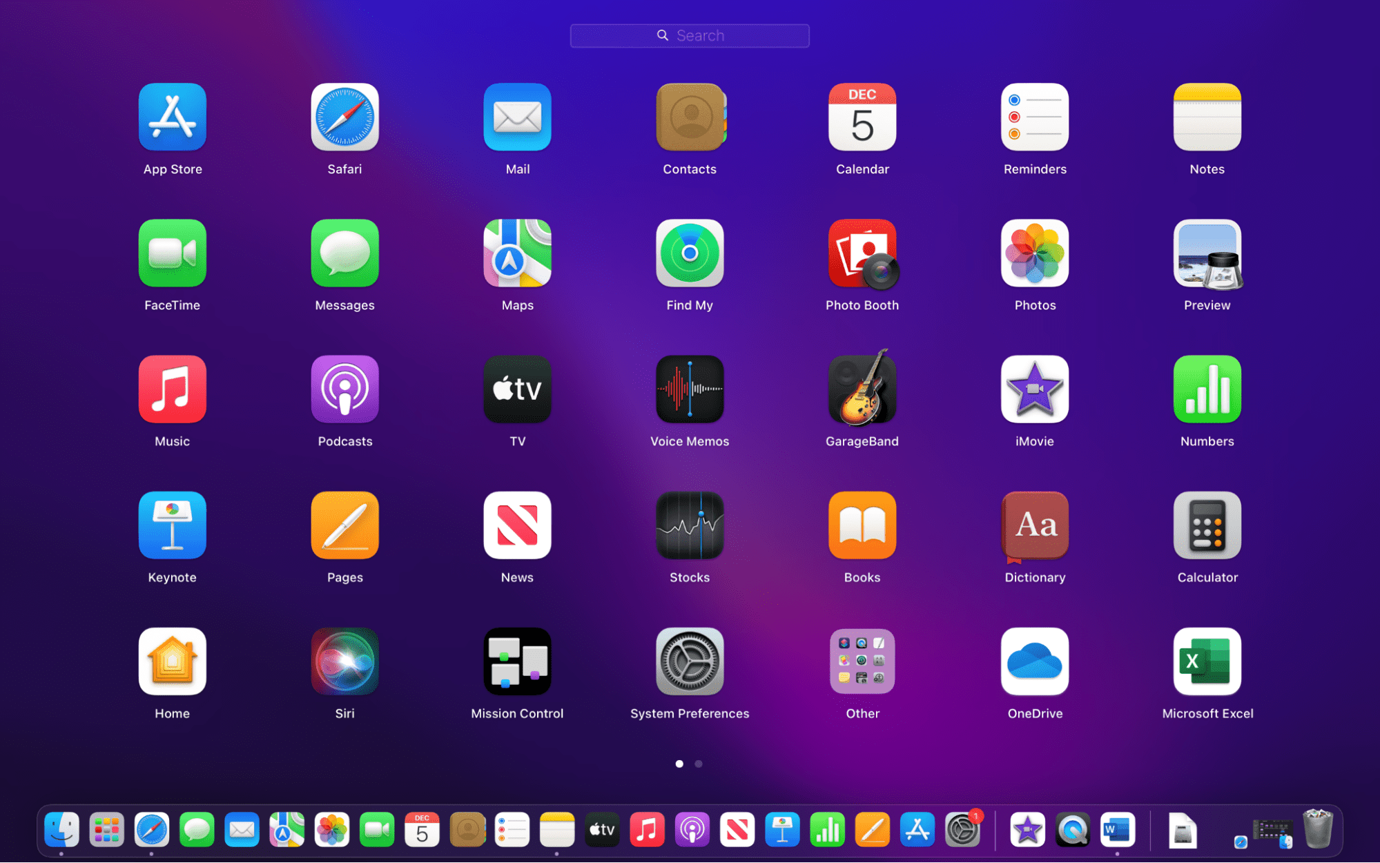
Task: Open Music from the Dock
Action: tap(647, 829)
